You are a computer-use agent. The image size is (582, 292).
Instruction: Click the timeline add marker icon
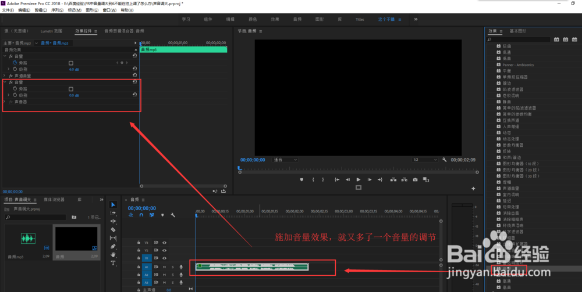[162, 215]
